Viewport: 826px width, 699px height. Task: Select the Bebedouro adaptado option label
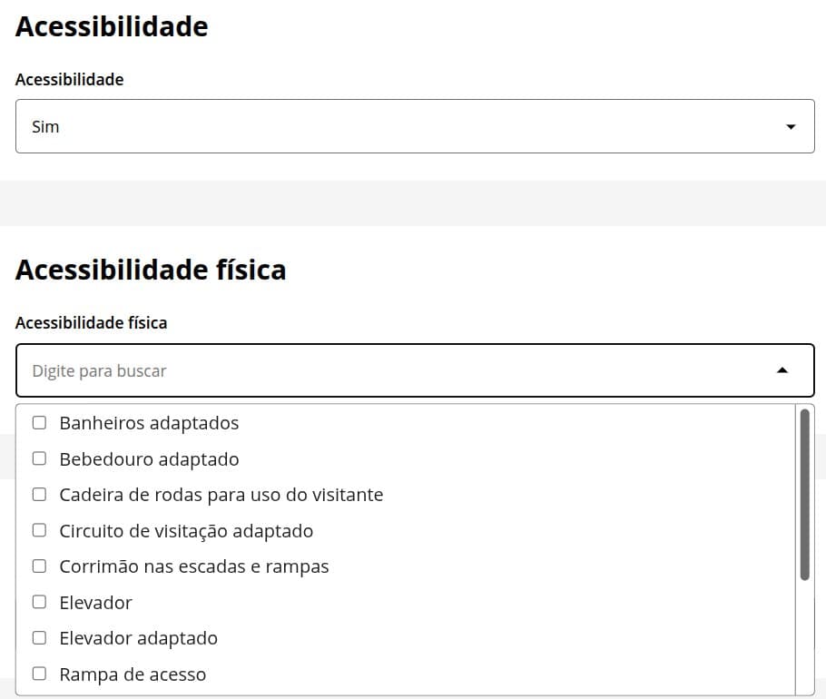coord(149,459)
